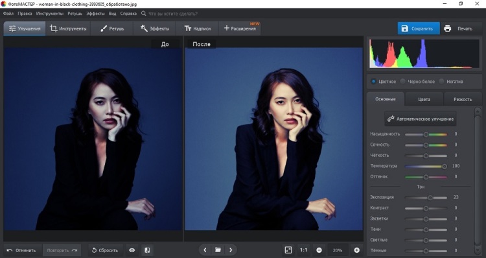
Task: Select the Улучшения toolbar tab
Action: point(25,29)
